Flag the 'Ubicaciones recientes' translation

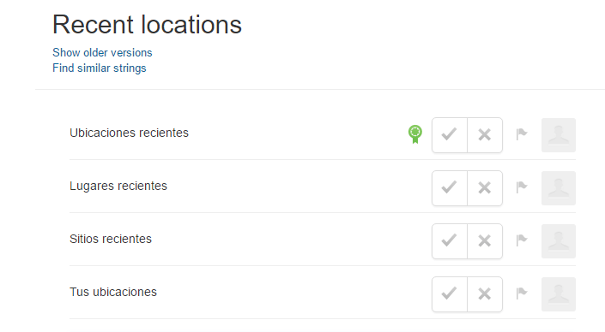click(x=522, y=134)
